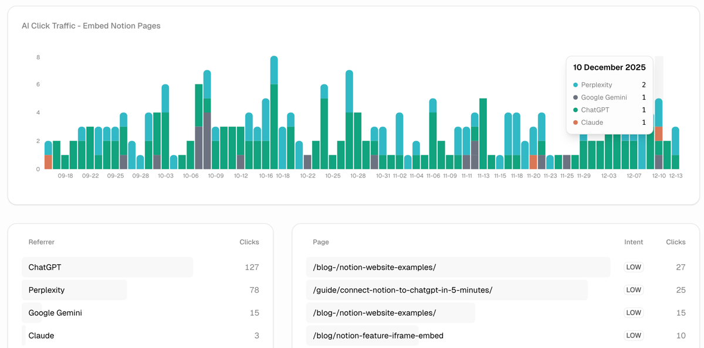Click the Intent column header

(x=634, y=242)
